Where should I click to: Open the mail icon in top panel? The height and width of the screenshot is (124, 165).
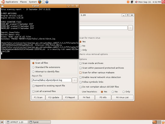[x=43, y=2]
